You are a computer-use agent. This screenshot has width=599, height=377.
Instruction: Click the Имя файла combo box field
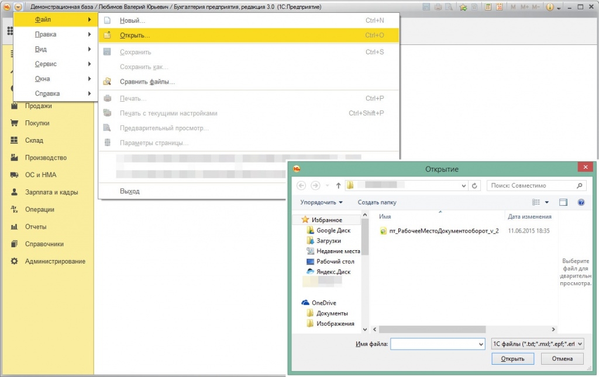pyautogui.click(x=438, y=344)
